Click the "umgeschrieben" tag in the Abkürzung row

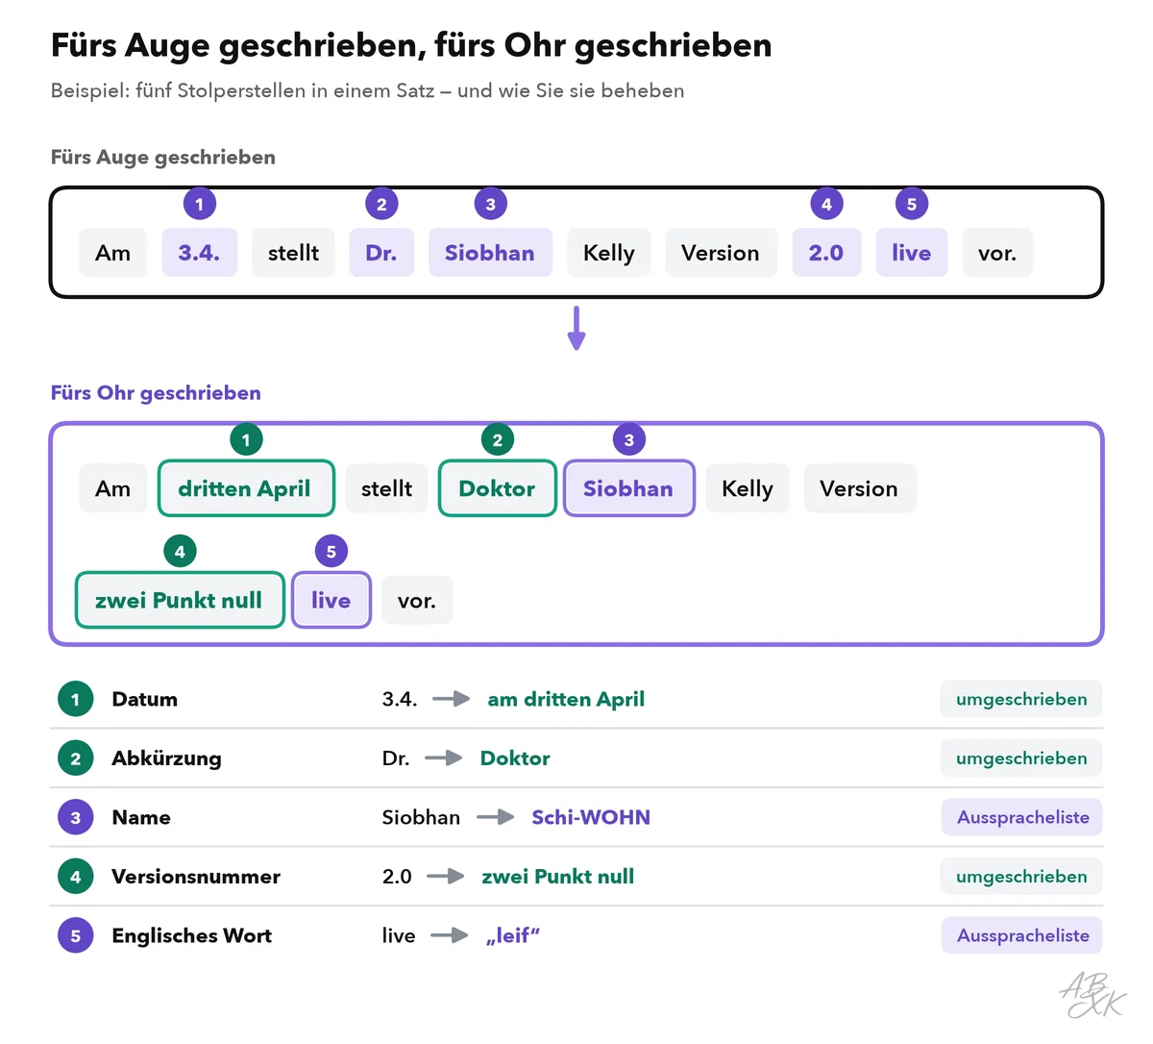tap(1021, 758)
